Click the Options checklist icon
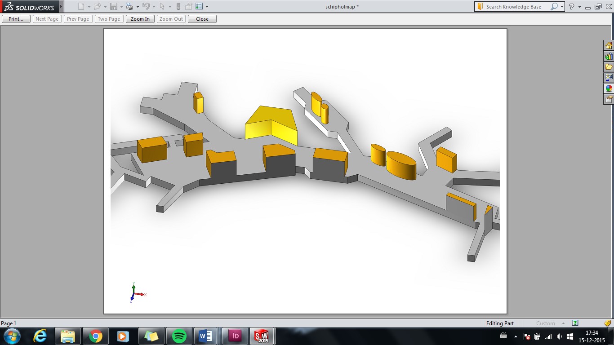614x345 pixels. pos(199,7)
